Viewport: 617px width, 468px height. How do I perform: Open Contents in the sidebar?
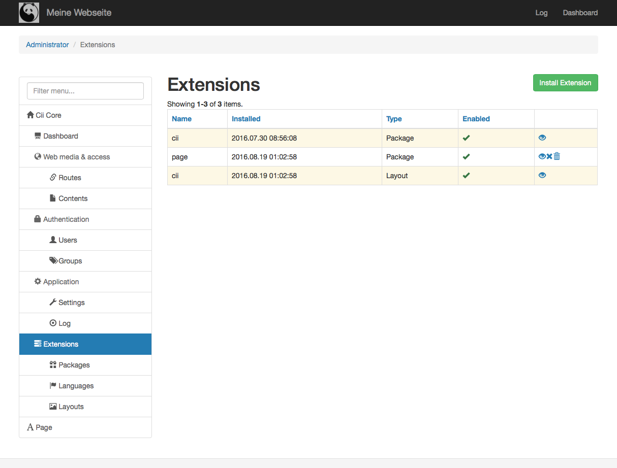tap(85, 198)
